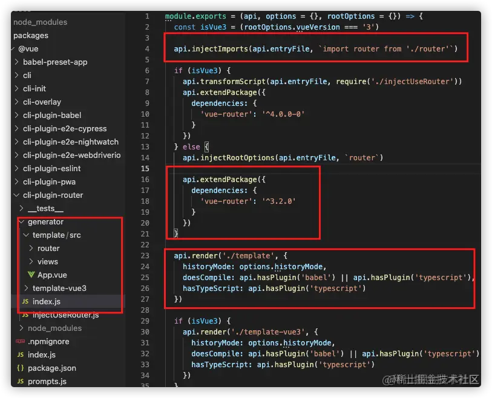This screenshot has width=492, height=398.
Task: Click the '^3.2.0' version string
Action: [279, 201]
